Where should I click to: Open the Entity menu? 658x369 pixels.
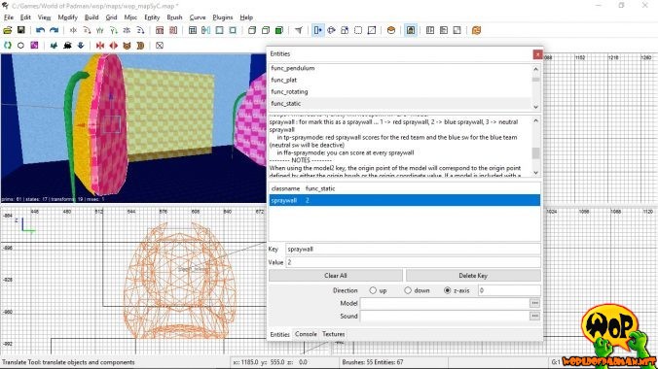pyautogui.click(x=152, y=17)
